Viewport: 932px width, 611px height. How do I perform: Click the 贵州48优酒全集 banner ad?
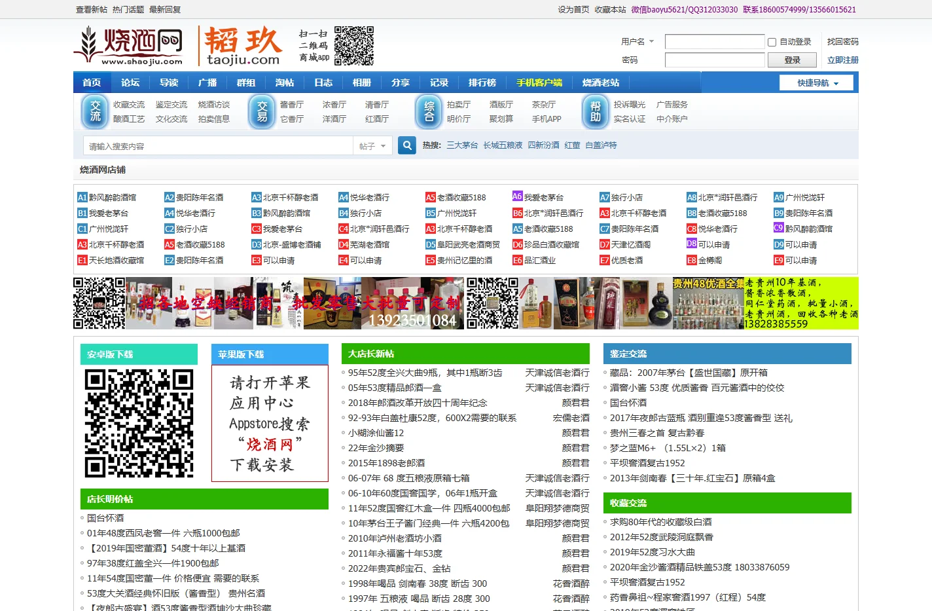coord(765,303)
